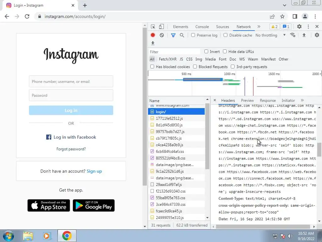Open the No throttling dropdown

click(270, 35)
